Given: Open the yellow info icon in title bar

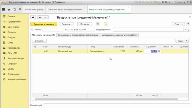Looking at the screenshot, I should (x=178, y=2).
